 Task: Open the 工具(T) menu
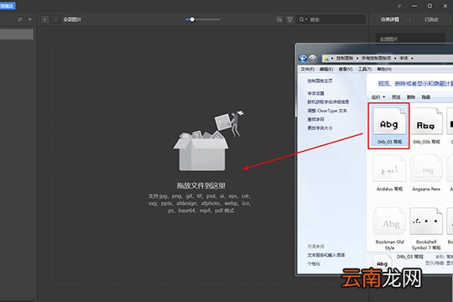(365, 70)
